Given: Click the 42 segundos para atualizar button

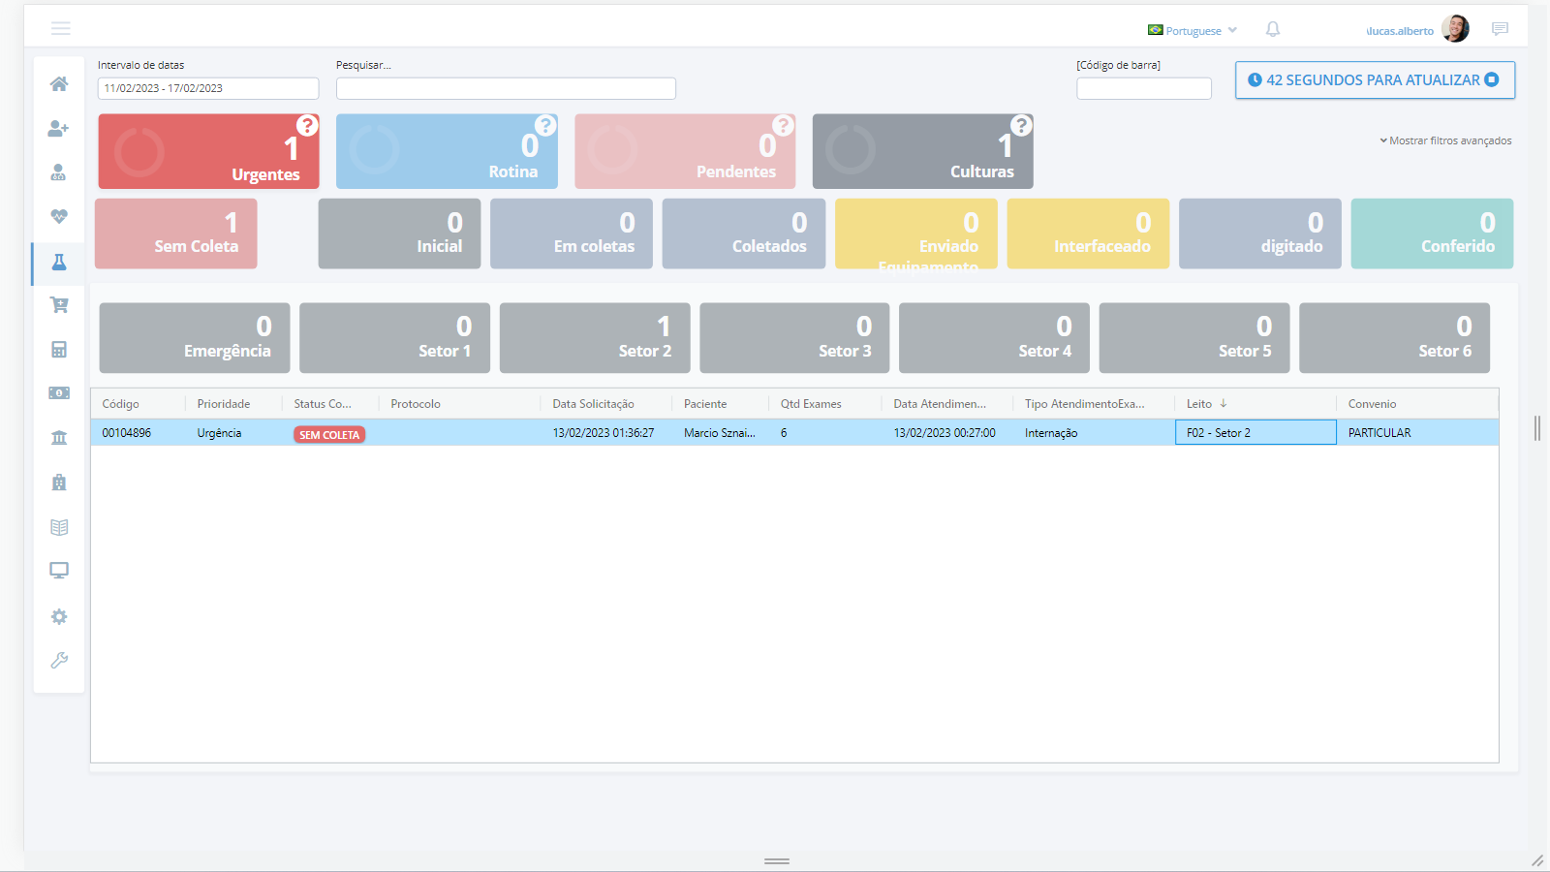Looking at the screenshot, I should (x=1375, y=80).
